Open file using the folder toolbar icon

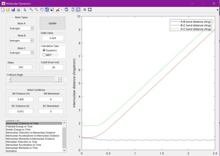point(8,10)
